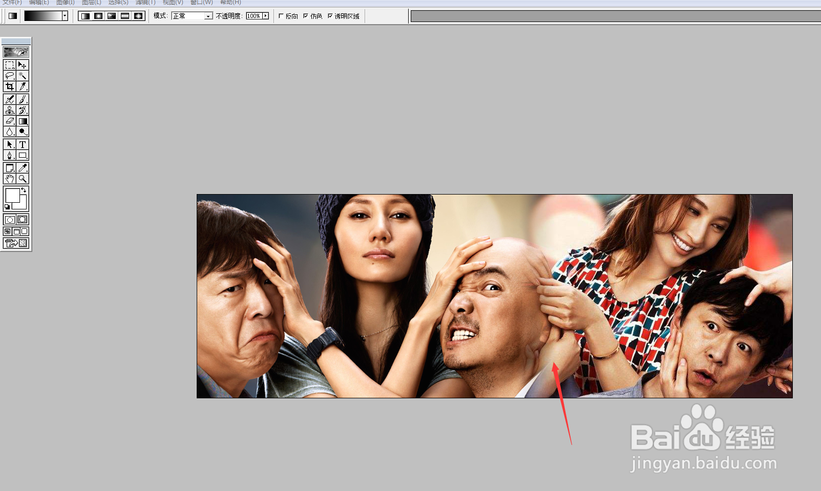Switch to Quick Mask edit mode
The width and height of the screenshot is (821, 491).
point(23,220)
